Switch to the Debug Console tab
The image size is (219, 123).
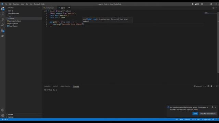tap(65, 86)
